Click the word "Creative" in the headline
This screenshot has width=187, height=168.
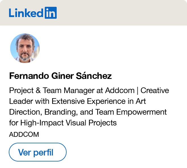[155, 91]
